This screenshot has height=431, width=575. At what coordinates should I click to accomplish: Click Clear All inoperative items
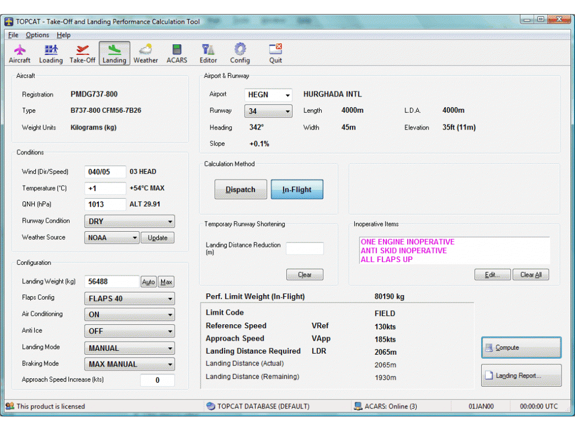coord(531,274)
